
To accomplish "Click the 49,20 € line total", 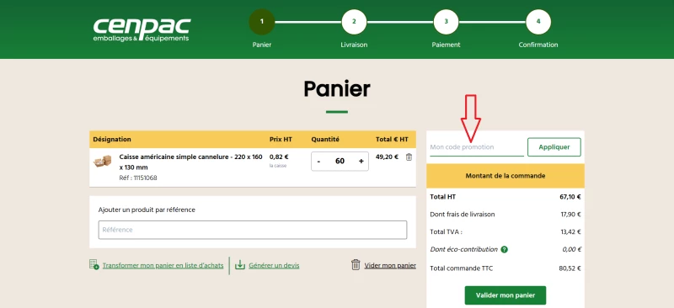I will click(387, 157).
